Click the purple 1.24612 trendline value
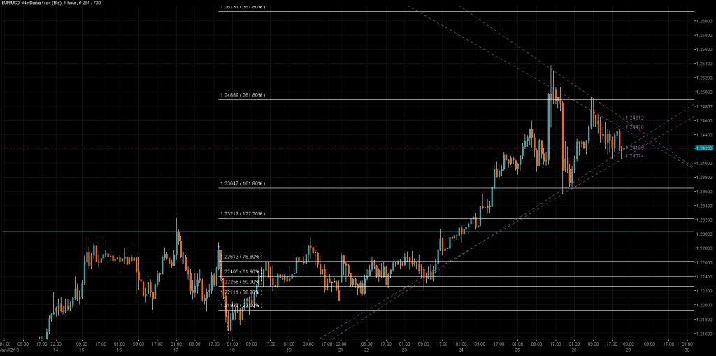716x356 pixels. (x=635, y=118)
